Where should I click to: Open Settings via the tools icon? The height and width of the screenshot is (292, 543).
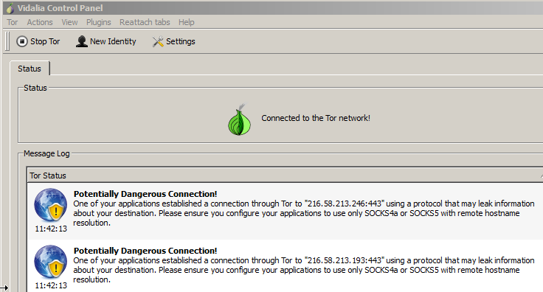[158, 41]
